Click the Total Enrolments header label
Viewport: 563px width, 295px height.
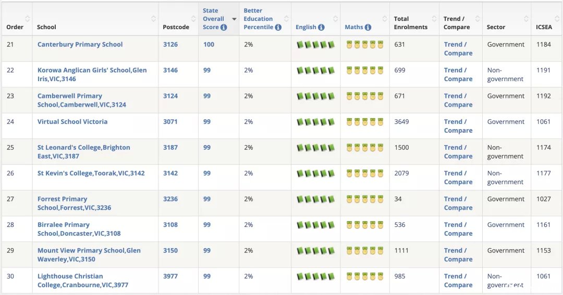tap(410, 23)
